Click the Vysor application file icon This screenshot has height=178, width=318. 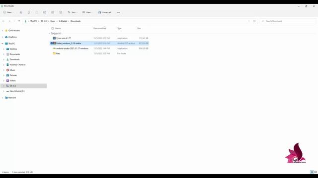[x=54, y=38]
